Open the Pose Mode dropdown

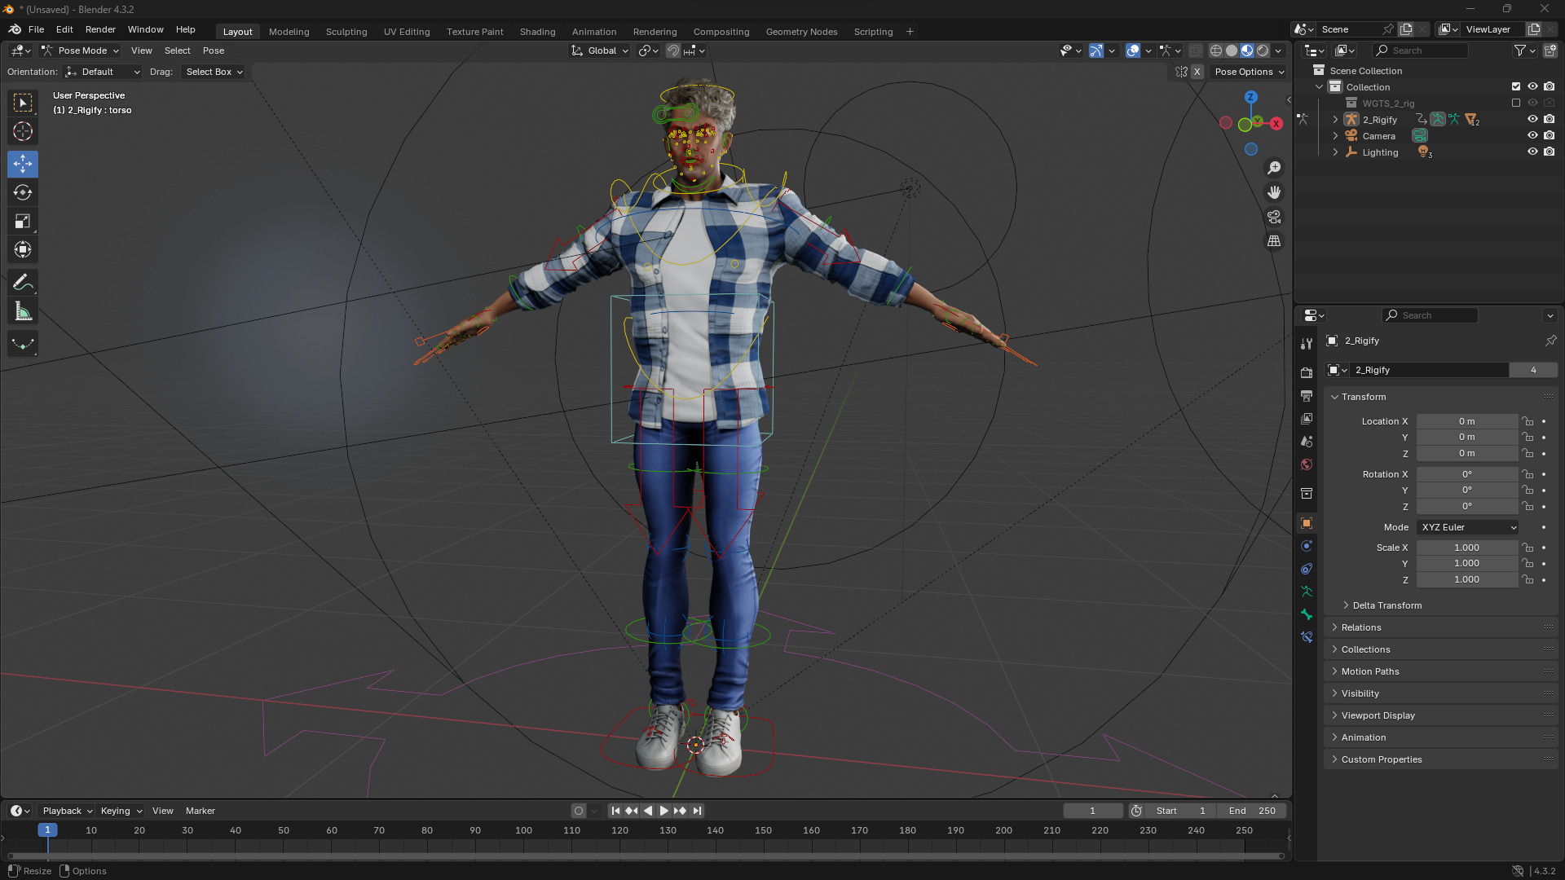(x=81, y=51)
